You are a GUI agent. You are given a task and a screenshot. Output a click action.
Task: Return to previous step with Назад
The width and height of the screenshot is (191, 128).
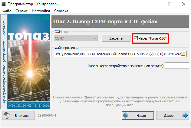pyautogui.click(x=138, y=116)
